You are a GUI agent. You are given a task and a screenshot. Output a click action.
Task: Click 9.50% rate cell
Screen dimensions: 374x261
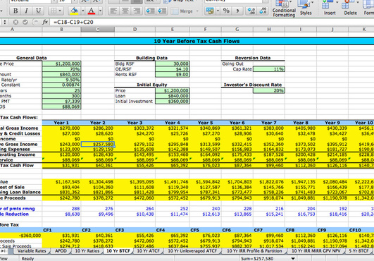pyautogui.click(x=61, y=80)
